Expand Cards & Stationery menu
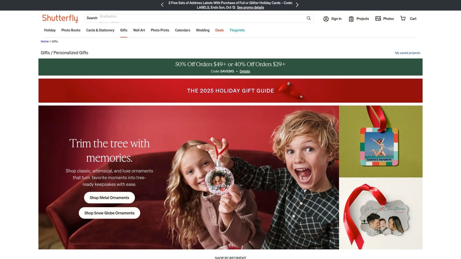 (x=100, y=30)
